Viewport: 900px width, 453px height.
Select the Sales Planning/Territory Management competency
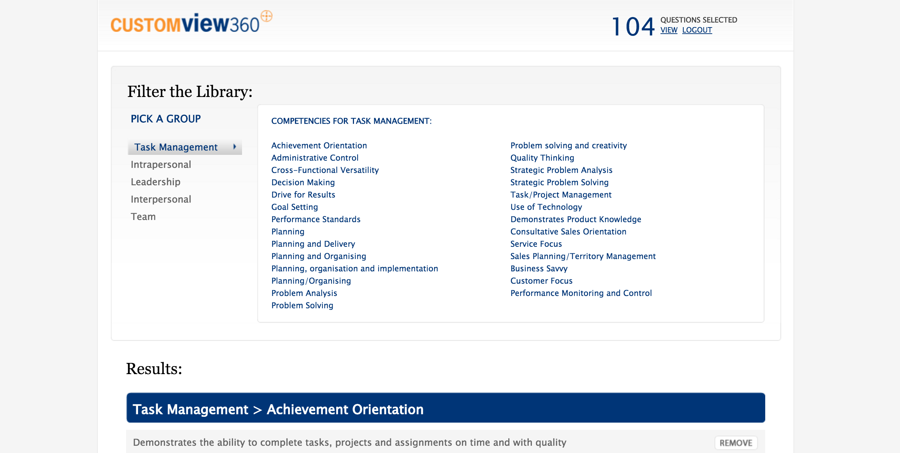click(x=583, y=256)
